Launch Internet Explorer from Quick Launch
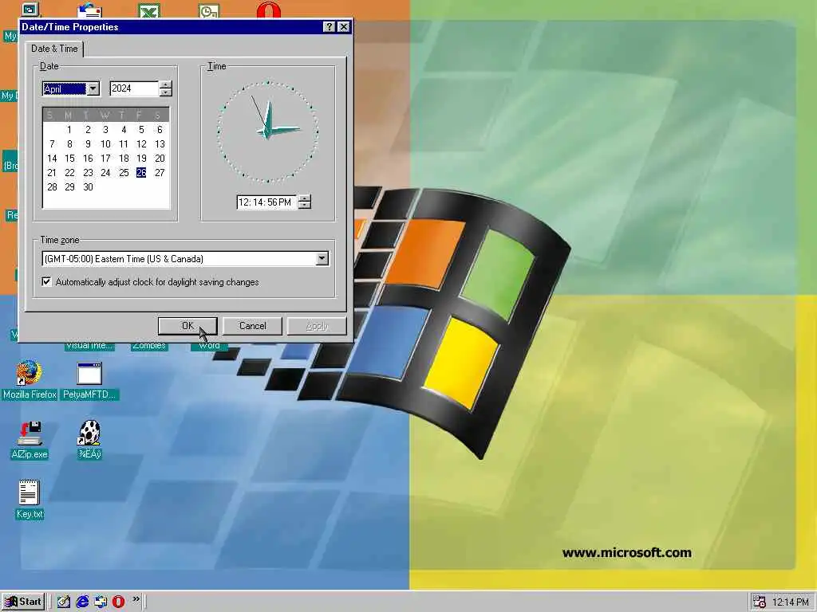Screen dimensions: 817x612 [82, 602]
